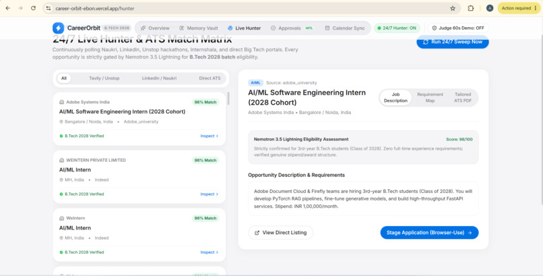Filter listings by Direct ATS
The image size is (543, 276).
(x=210, y=78)
